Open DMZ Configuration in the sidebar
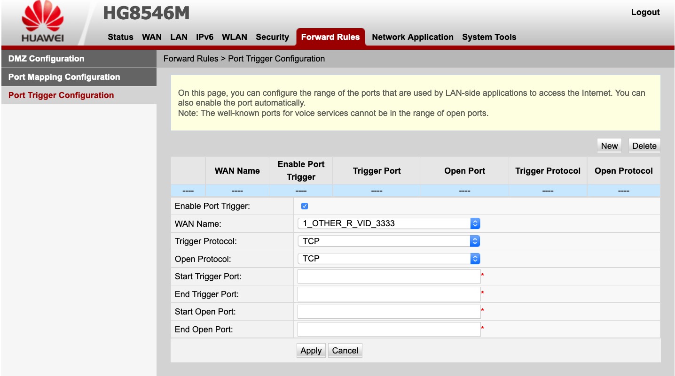Image resolution: width=675 pixels, height=376 pixels. [x=78, y=59]
